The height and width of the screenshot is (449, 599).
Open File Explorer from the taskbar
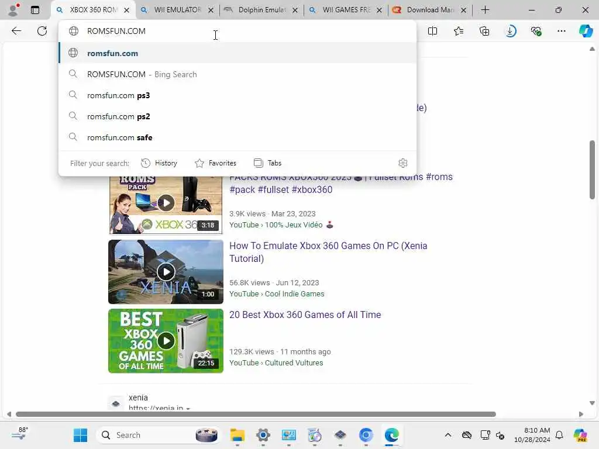pyautogui.click(x=237, y=435)
